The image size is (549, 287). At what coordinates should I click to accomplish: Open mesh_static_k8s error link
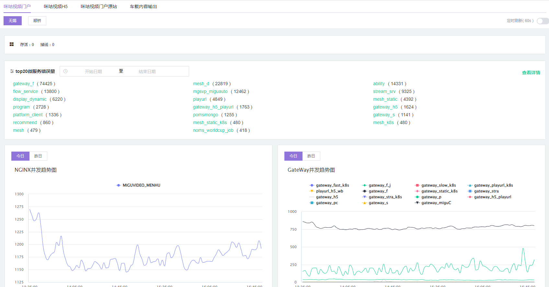point(210,122)
